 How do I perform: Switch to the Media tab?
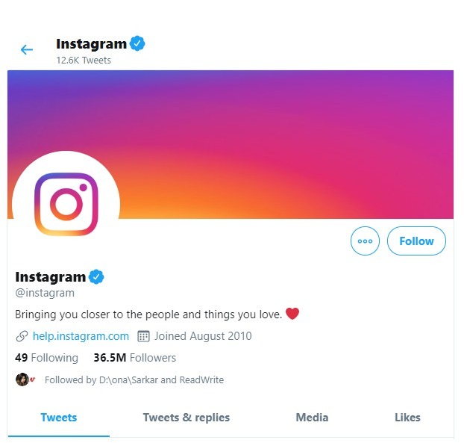312,418
